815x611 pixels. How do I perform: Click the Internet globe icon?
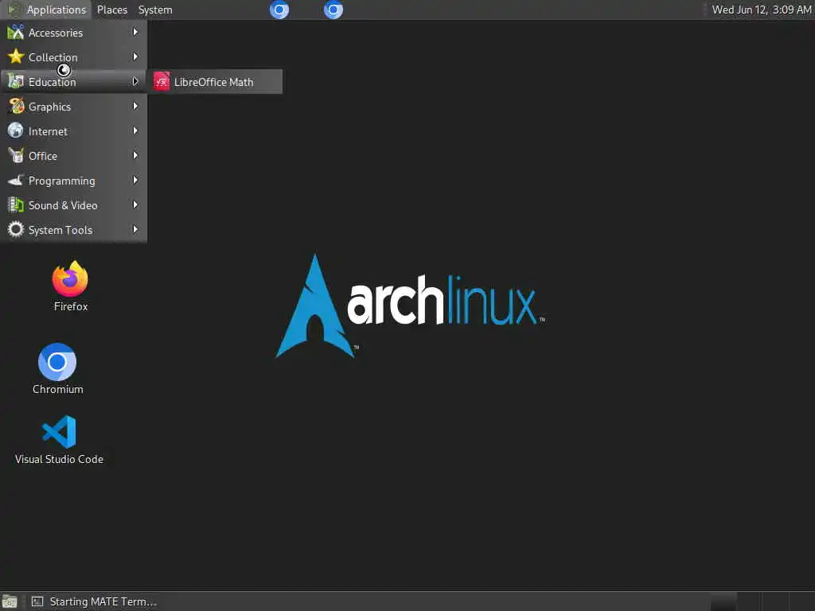pos(16,130)
